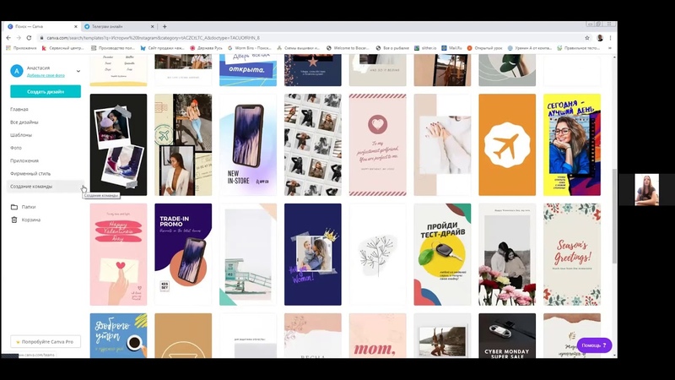Open the travel collage with airplane stamp template

[183, 144]
